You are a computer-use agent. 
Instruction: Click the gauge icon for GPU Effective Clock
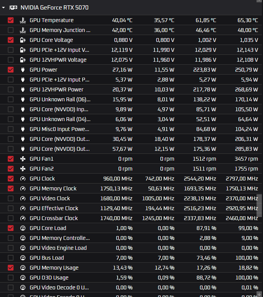tap(23, 208)
